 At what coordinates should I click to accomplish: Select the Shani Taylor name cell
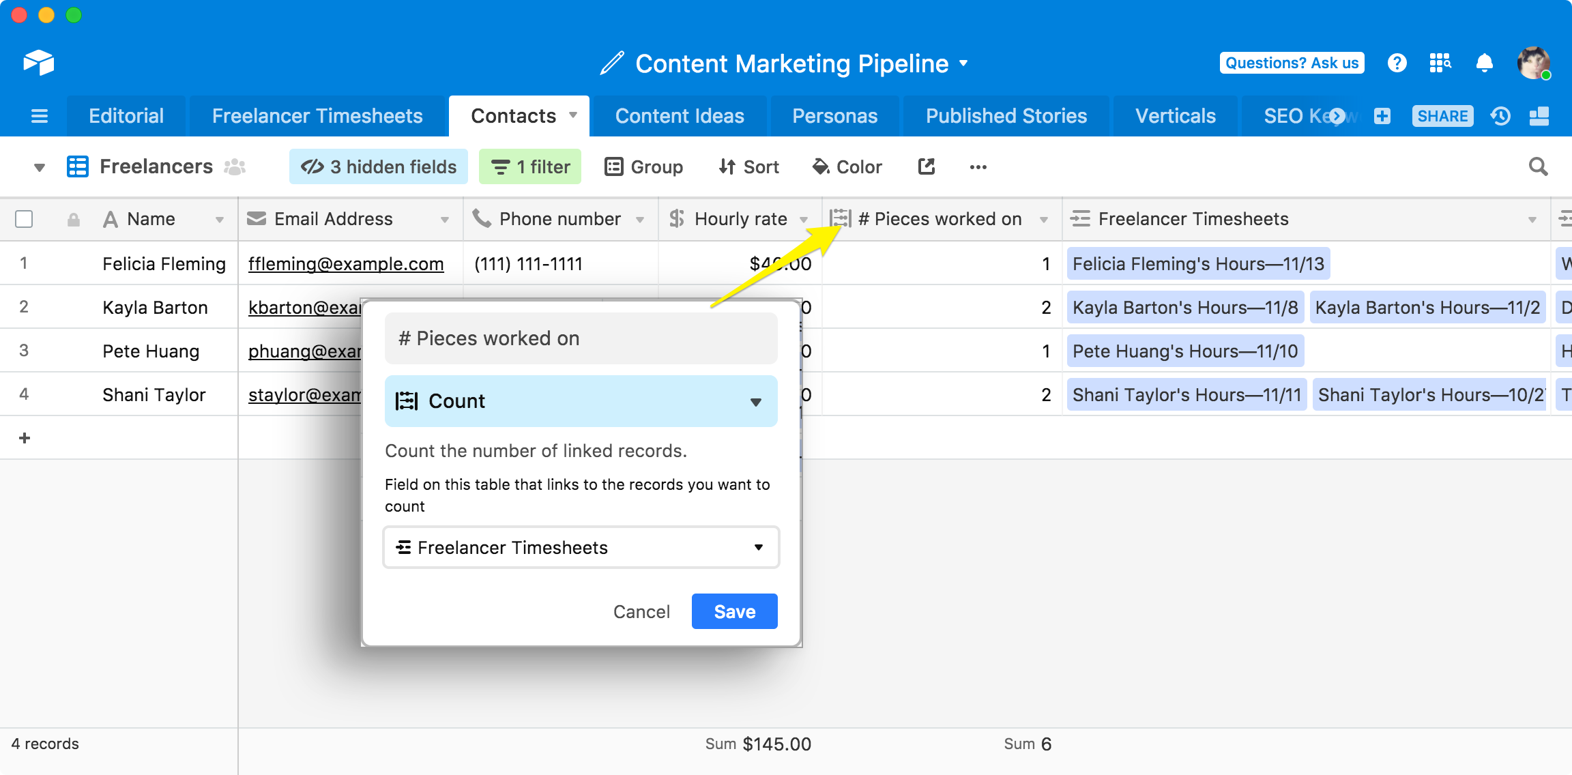pyautogui.click(x=154, y=394)
